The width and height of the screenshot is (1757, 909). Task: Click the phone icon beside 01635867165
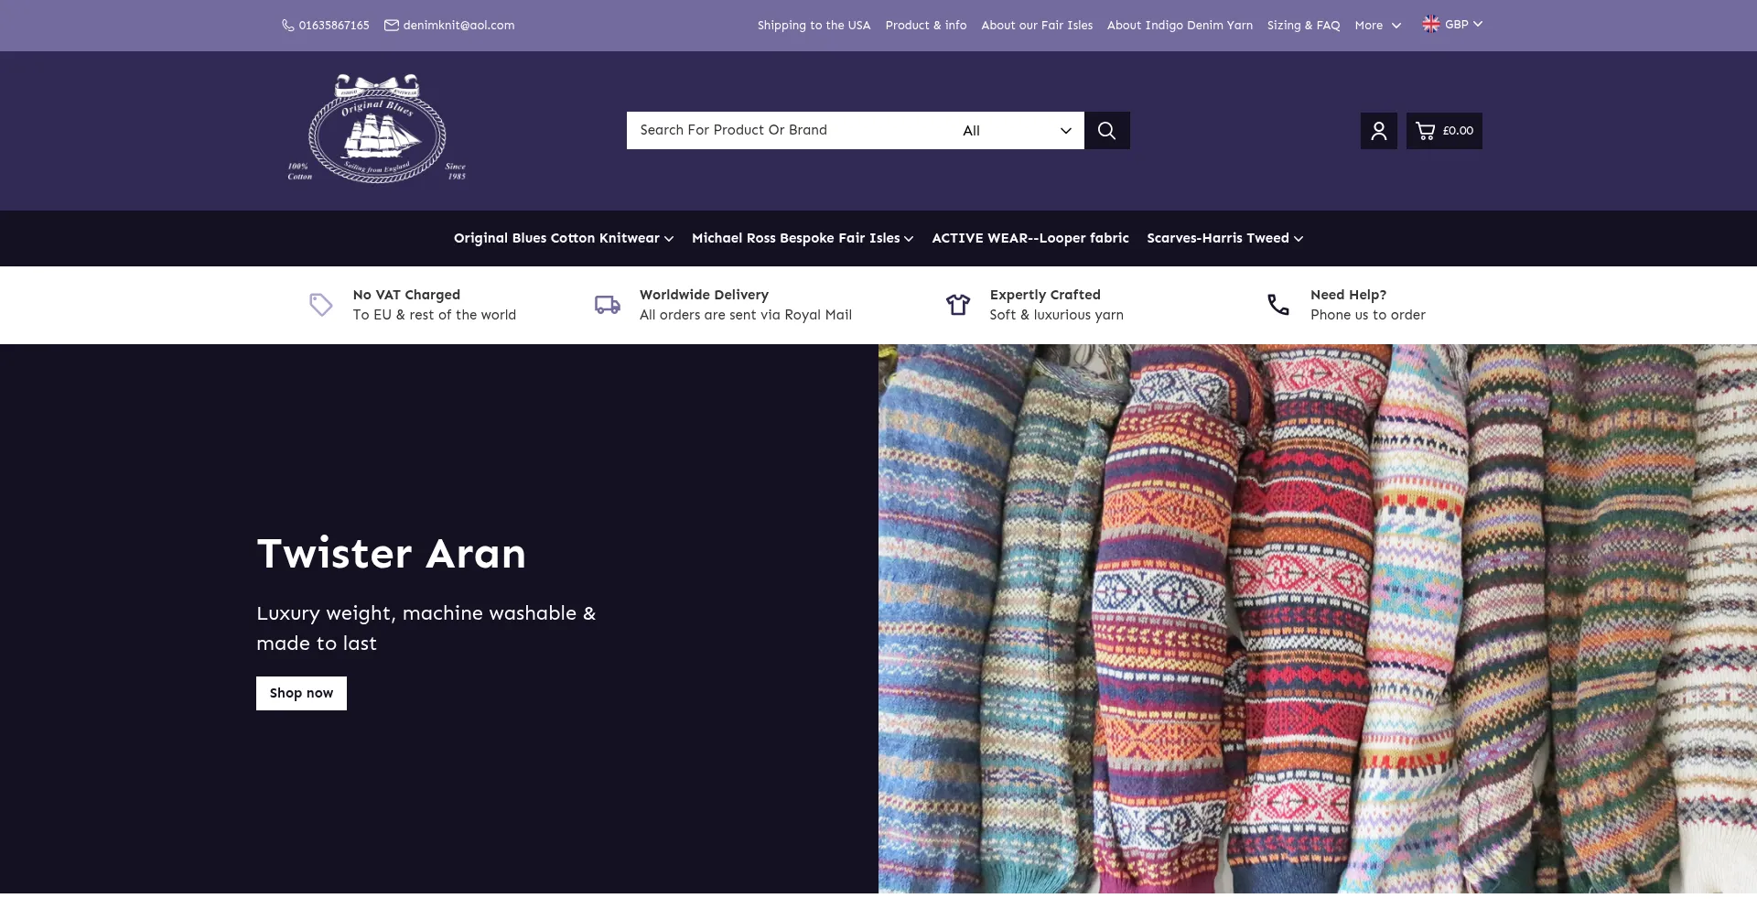pos(287,26)
